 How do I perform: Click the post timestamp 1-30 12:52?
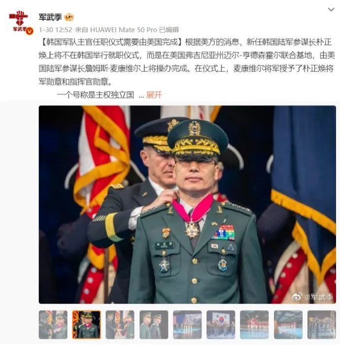56,30
